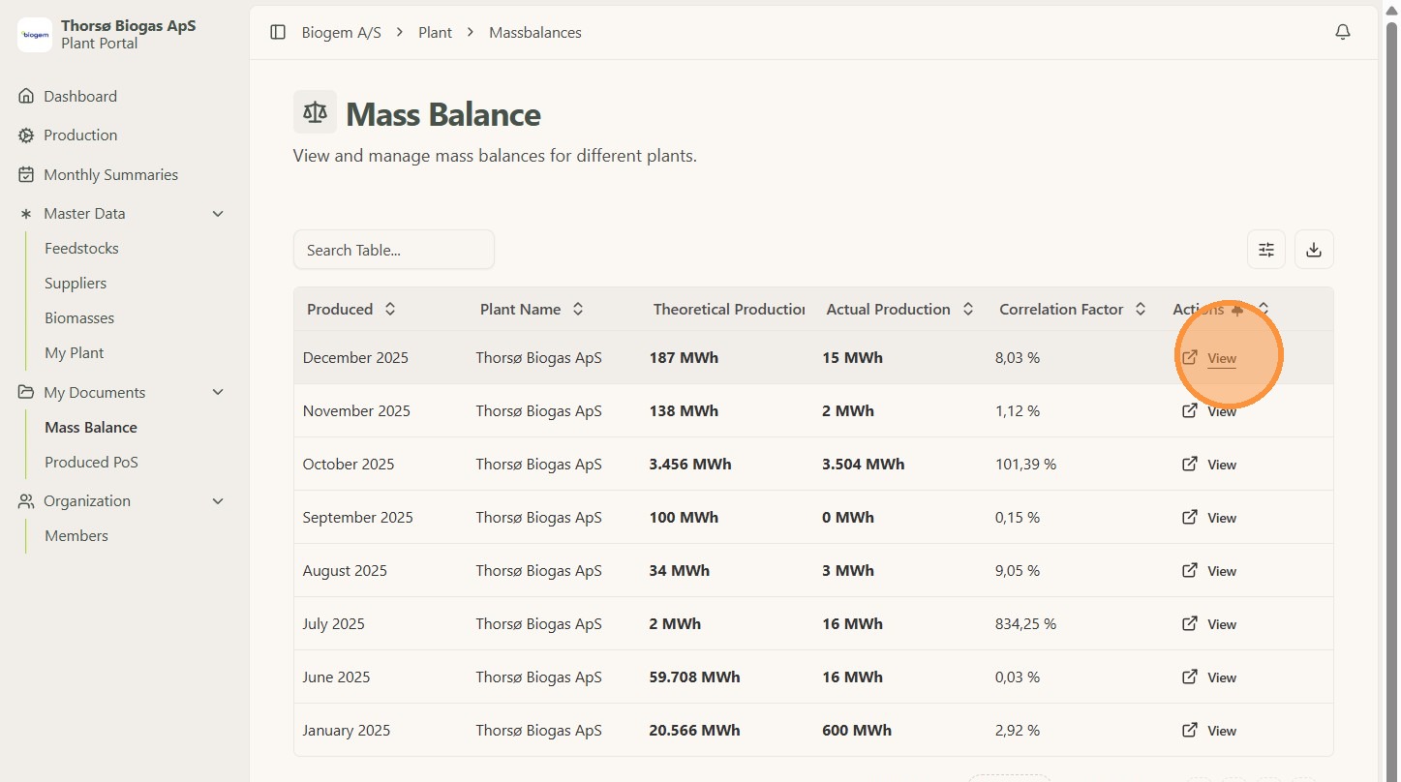This screenshot has width=1401, height=782.
Task: Focus the Search Table field
Action: point(393,250)
